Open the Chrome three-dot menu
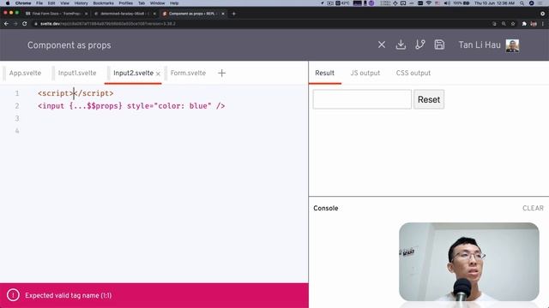 [543, 24]
